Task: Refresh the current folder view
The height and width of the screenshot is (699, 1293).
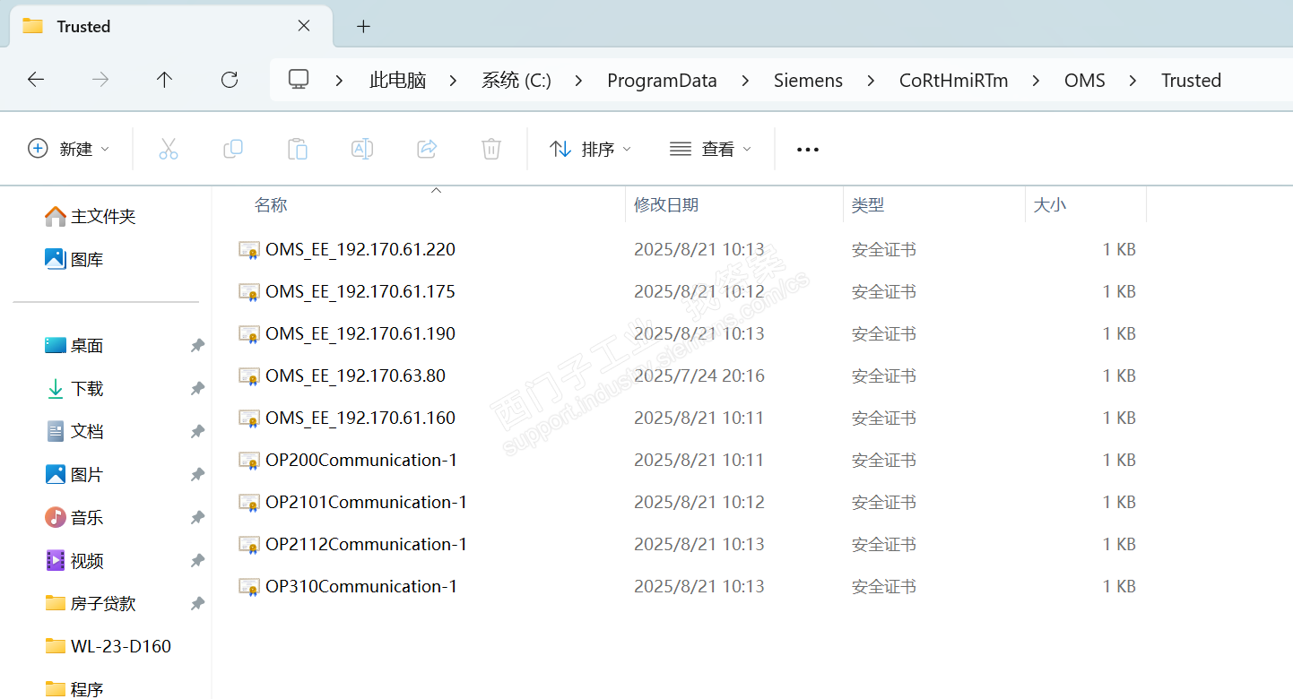Action: coord(230,80)
